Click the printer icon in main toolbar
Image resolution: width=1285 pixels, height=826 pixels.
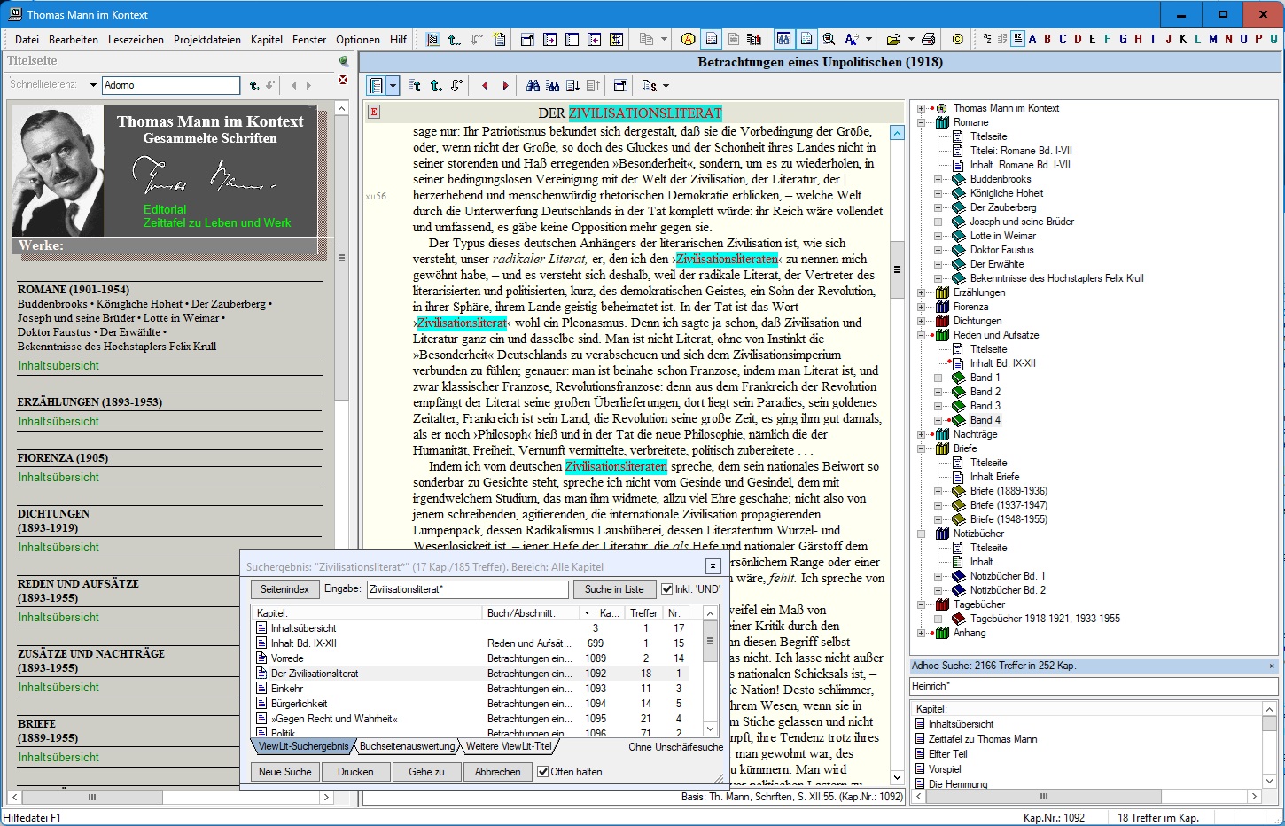pyautogui.click(x=928, y=39)
